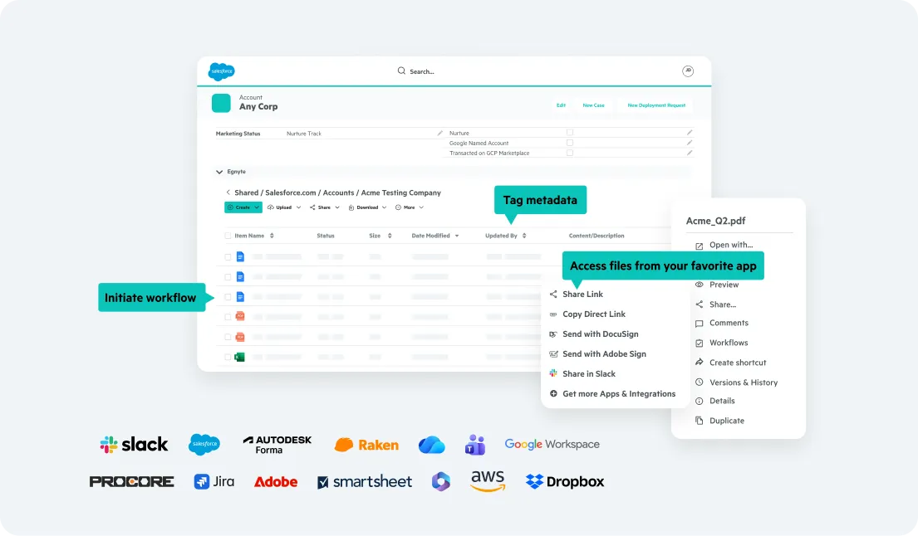Tick the Nurture checkbox
The image size is (918, 536).
point(570,133)
